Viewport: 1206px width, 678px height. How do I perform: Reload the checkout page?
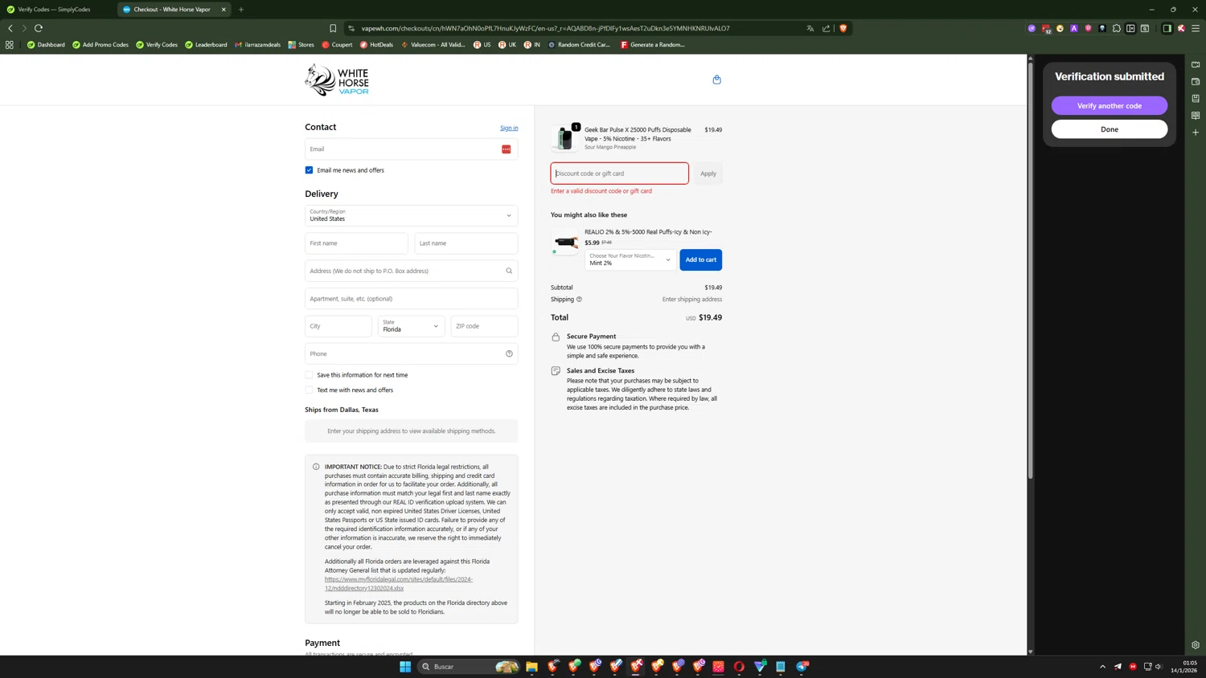coord(39,28)
